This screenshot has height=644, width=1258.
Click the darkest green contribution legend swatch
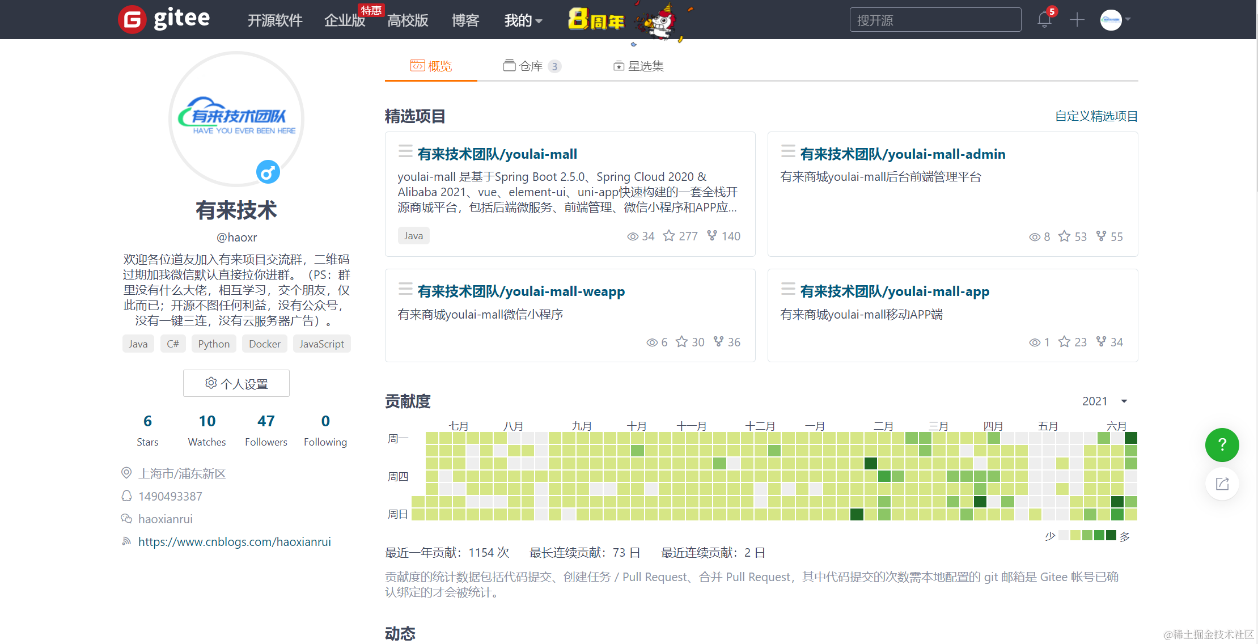(x=1111, y=535)
